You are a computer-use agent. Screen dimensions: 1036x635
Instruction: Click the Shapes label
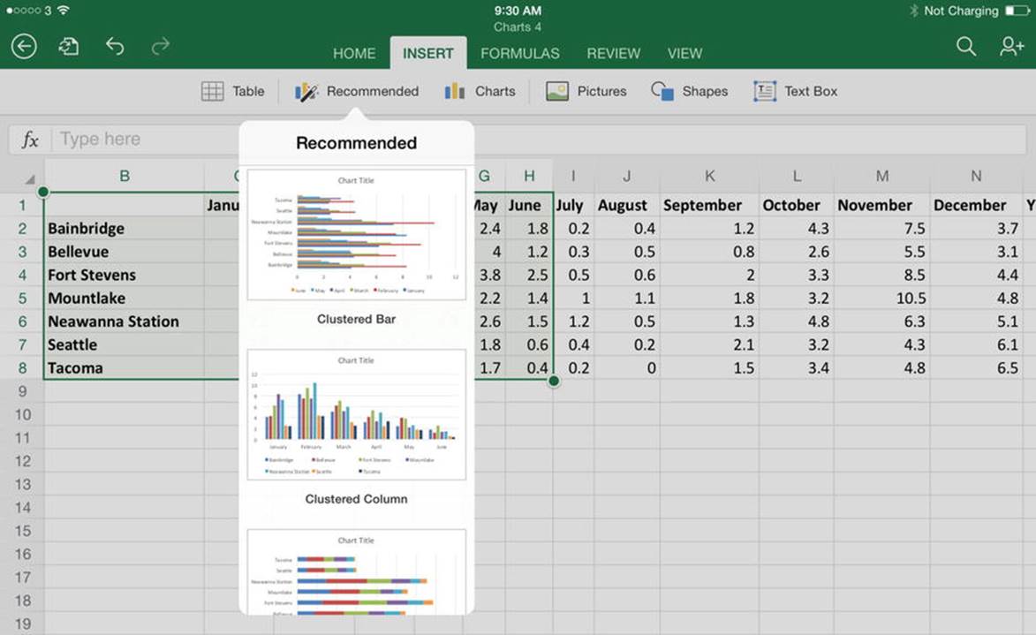705,91
